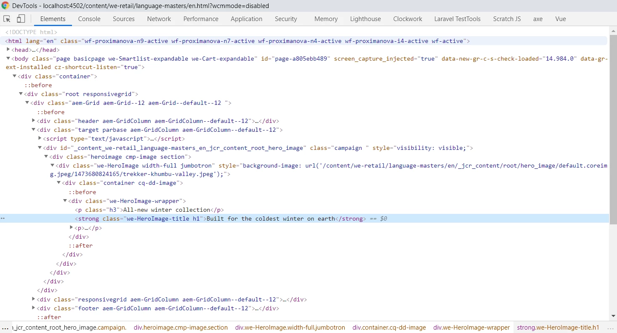
Task: Click the id value page-a805ebb489 on body
Action: [301, 59]
